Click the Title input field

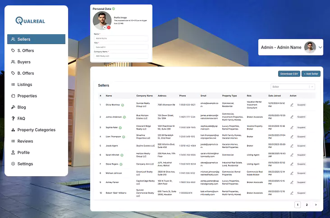(x=121, y=47)
